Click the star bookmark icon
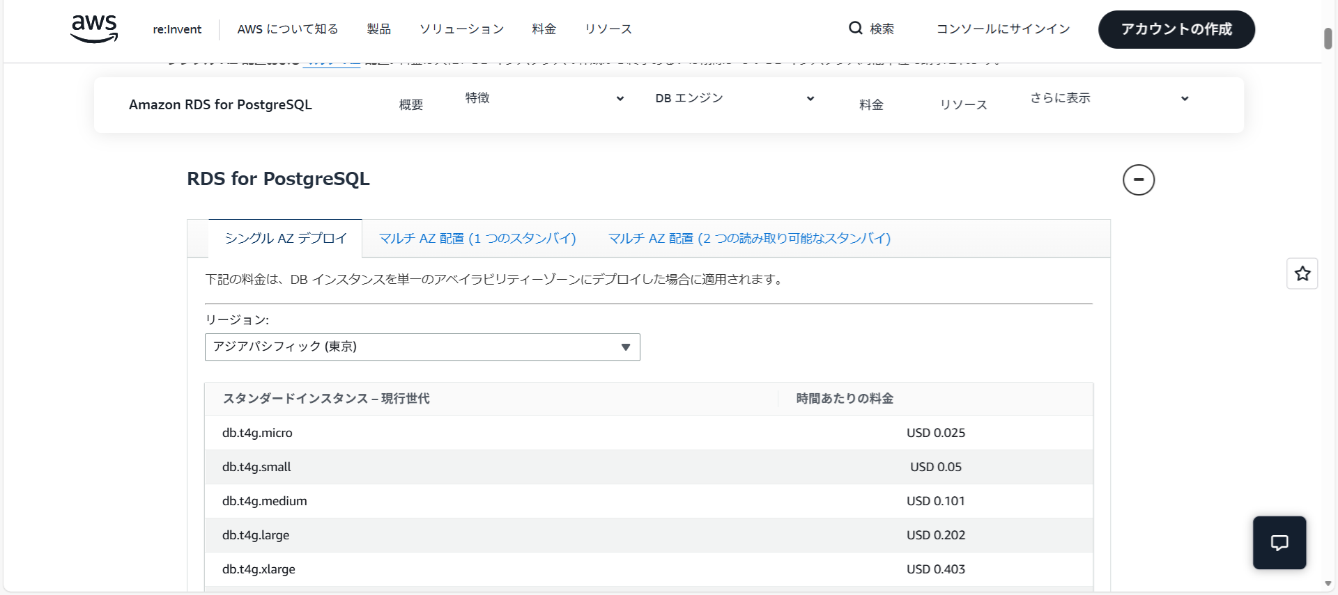This screenshot has height=595, width=1338. pos(1302,273)
